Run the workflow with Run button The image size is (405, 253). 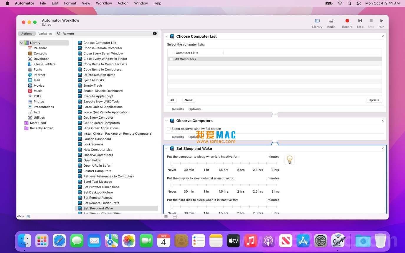[381, 21]
